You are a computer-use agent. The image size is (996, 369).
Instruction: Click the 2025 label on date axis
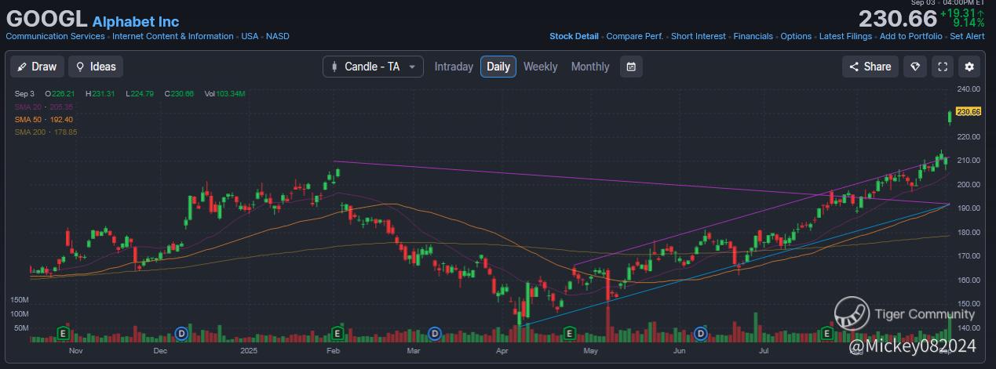[x=250, y=352]
